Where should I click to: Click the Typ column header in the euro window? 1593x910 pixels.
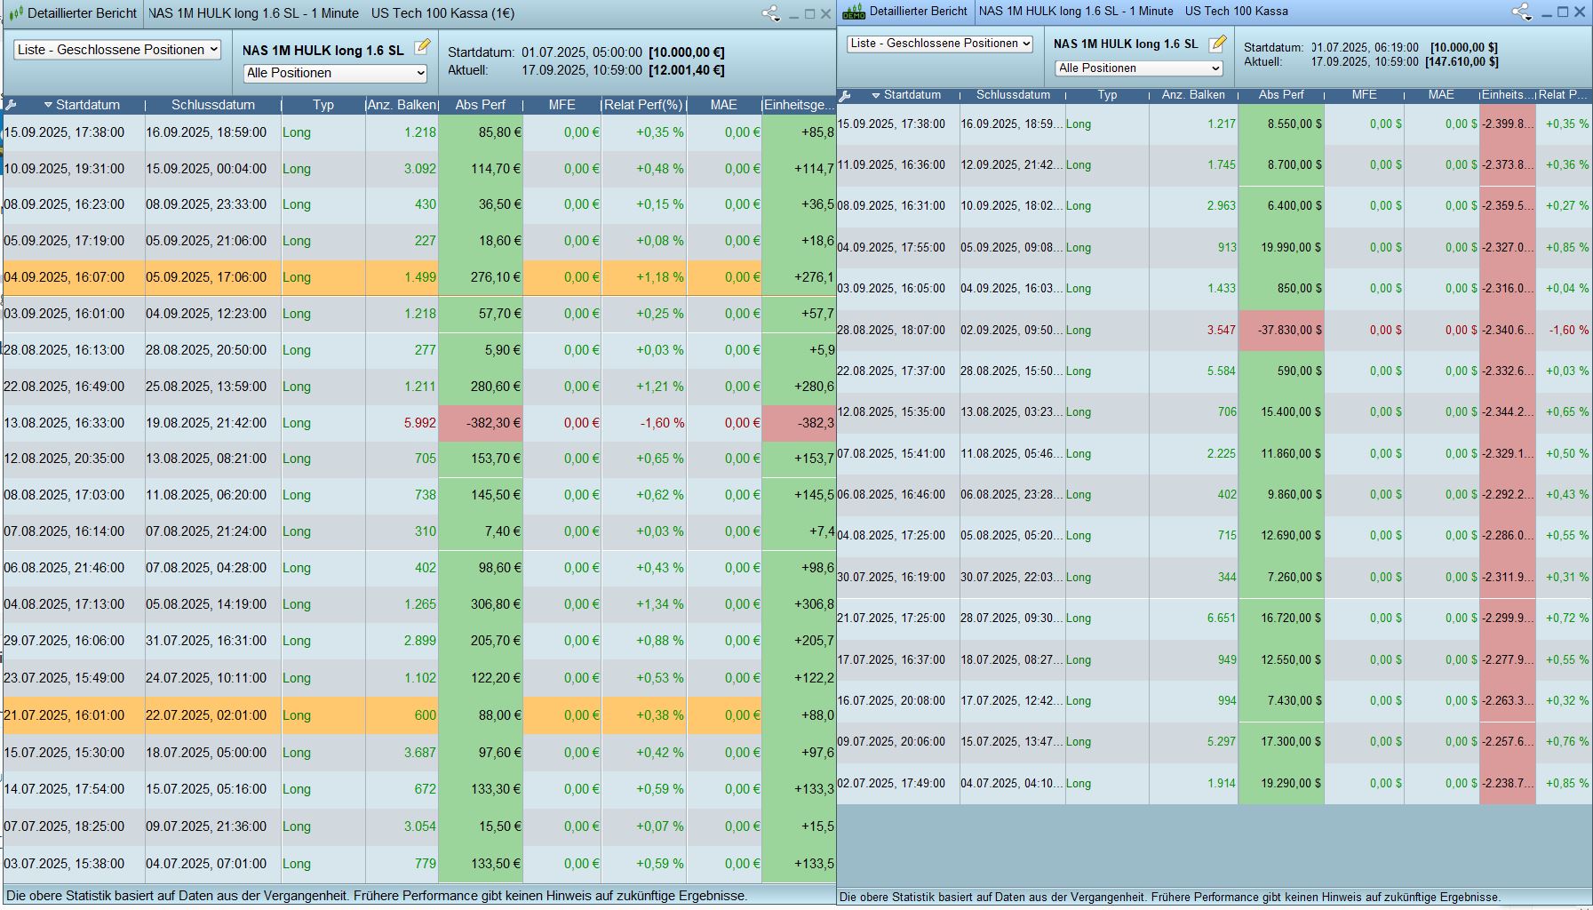tap(323, 105)
